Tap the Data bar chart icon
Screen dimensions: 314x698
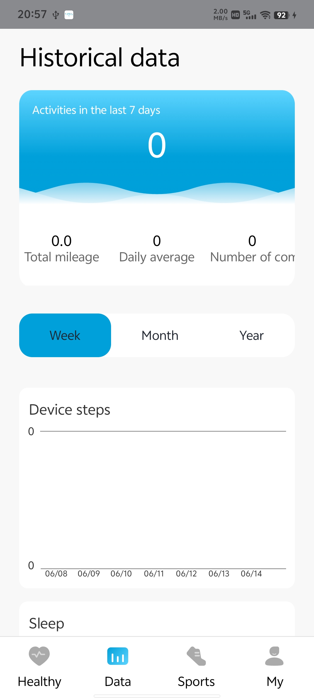(118, 656)
